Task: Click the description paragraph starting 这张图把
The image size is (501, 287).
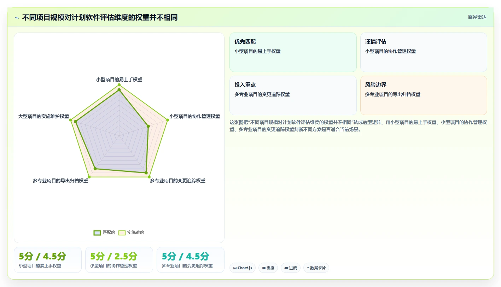Action: tap(358, 126)
